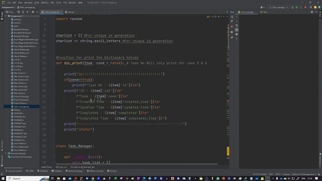
Task: Open the Python Packages tool window
Action: click(x=74, y=171)
